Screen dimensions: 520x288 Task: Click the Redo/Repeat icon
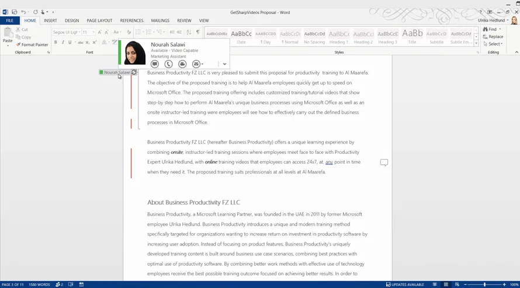point(35,12)
